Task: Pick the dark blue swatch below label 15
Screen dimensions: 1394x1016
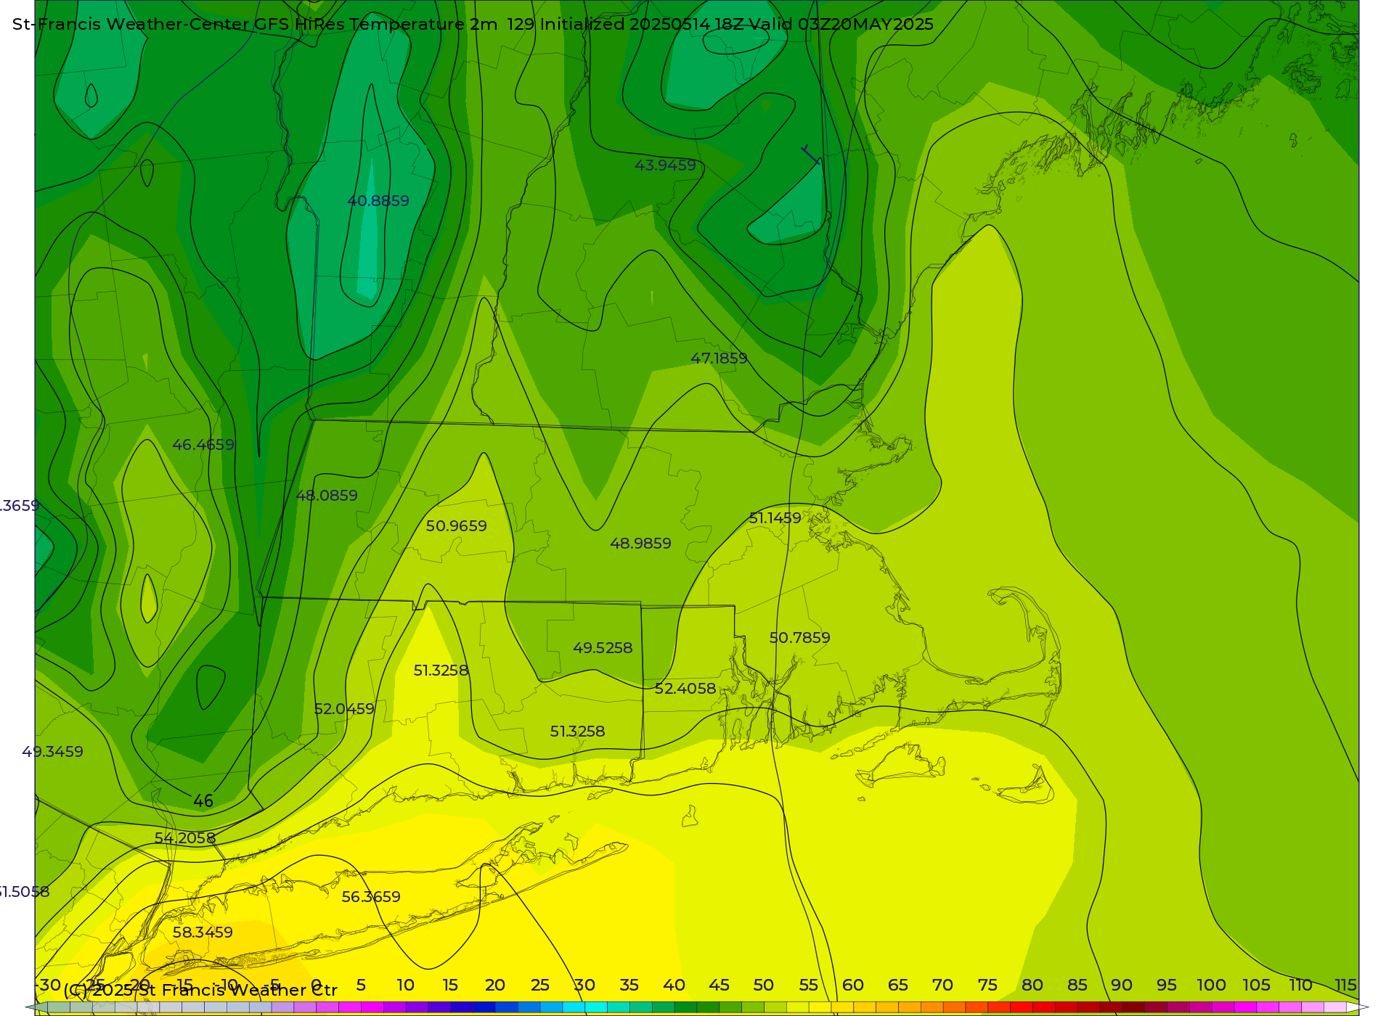Action: coord(461,1007)
